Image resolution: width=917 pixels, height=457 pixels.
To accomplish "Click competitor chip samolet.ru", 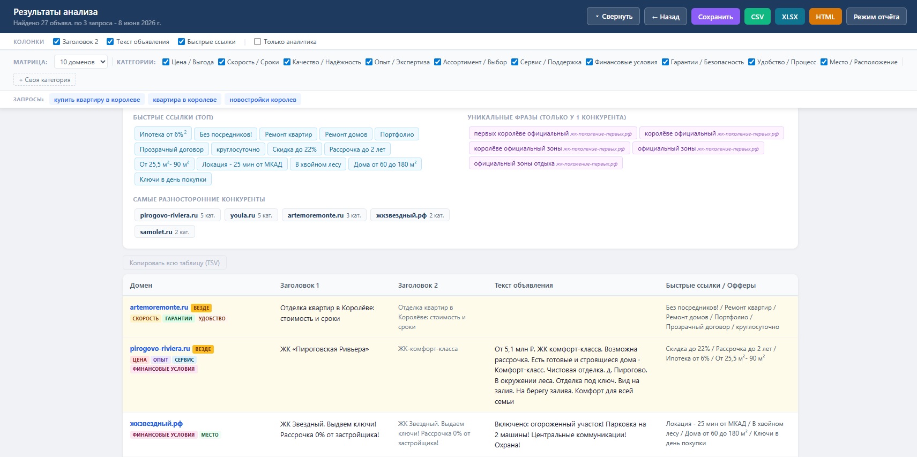I will click(x=165, y=232).
